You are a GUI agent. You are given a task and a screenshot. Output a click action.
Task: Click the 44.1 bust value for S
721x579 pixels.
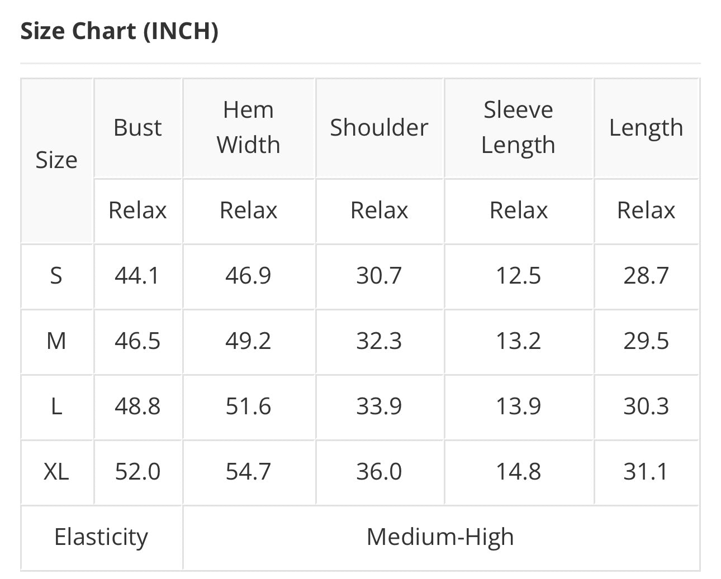(x=137, y=276)
